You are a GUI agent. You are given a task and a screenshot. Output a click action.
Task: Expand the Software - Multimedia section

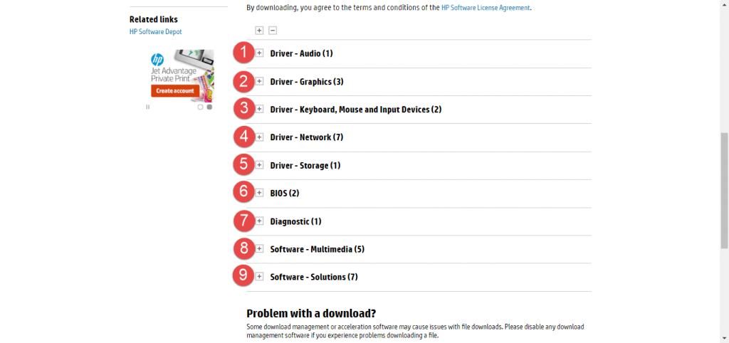[260, 248]
